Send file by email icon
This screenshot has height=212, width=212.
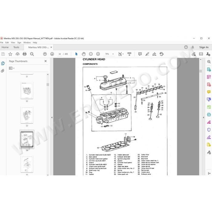pyautogui.click(x=201, y=54)
